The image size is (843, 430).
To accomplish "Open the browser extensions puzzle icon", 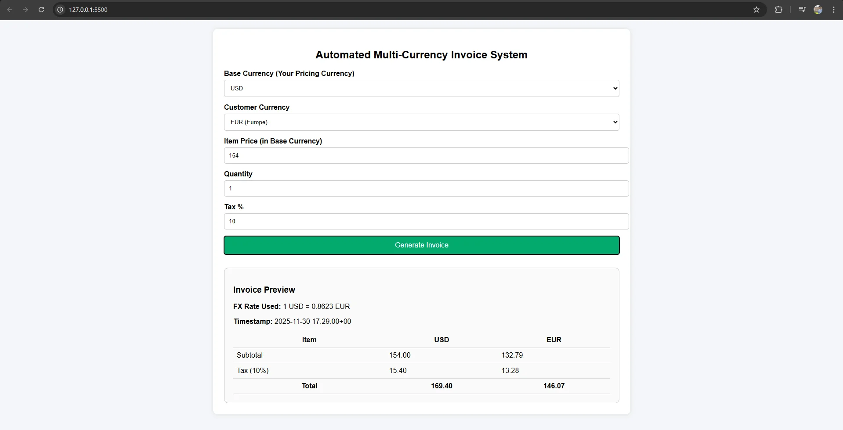I will [778, 10].
